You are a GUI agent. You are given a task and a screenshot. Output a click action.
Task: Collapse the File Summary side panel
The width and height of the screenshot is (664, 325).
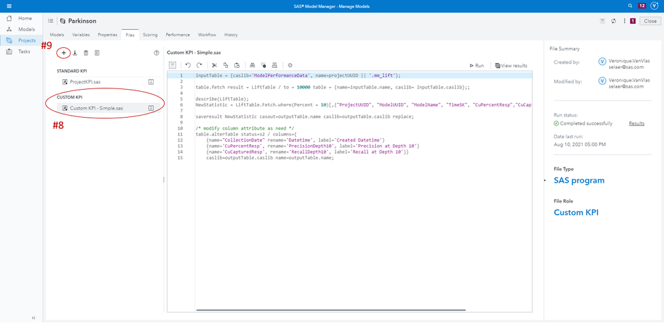[545, 180]
